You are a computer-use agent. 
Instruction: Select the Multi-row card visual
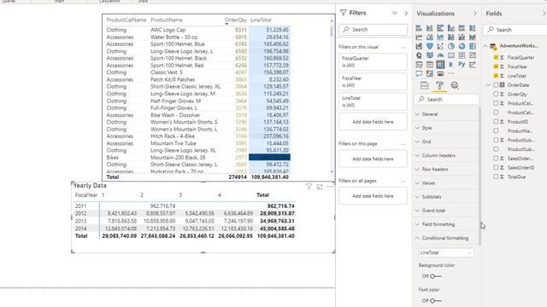tap(462, 55)
